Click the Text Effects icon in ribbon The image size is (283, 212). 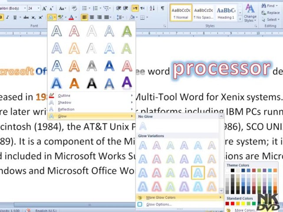[51, 17]
